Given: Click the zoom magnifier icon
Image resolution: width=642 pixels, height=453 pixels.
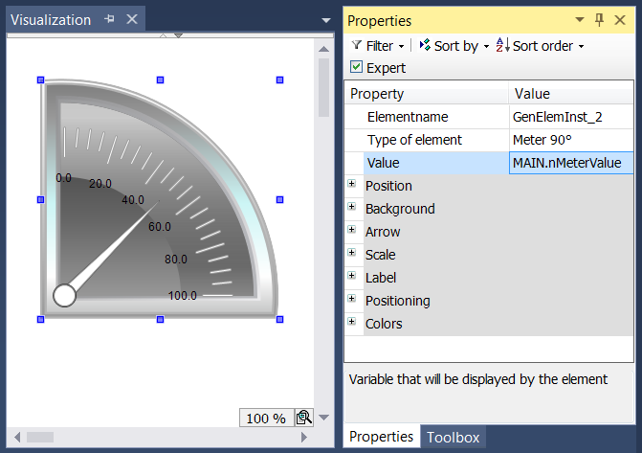Looking at the screenshot, I should 304,418.
